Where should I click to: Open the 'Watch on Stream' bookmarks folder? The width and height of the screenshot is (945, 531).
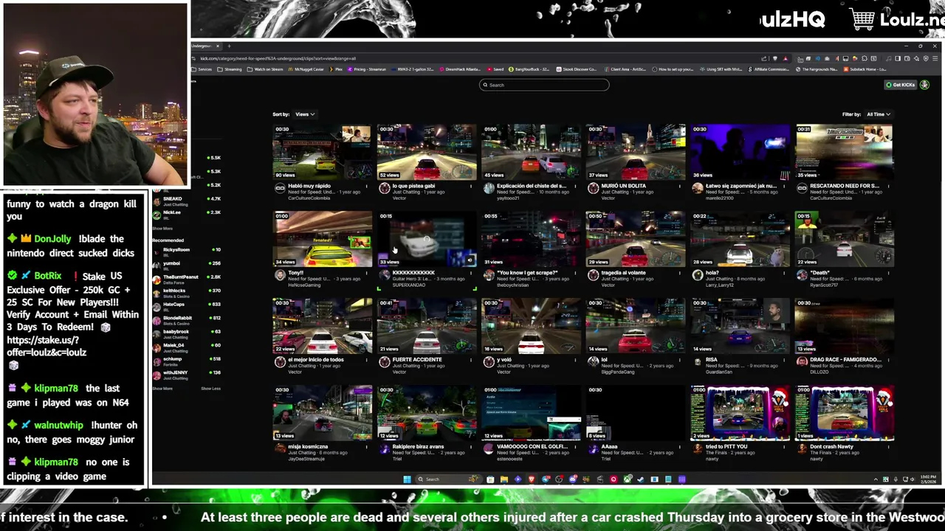(265, 69)
